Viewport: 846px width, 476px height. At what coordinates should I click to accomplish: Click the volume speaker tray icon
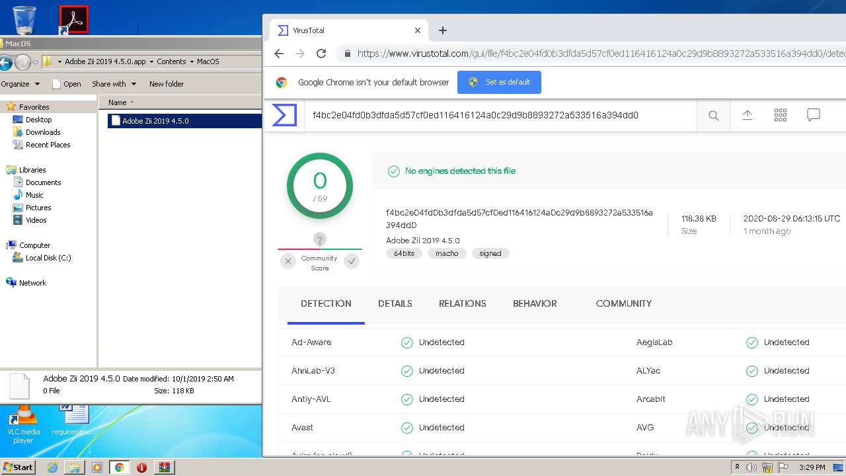click(751, 467)
